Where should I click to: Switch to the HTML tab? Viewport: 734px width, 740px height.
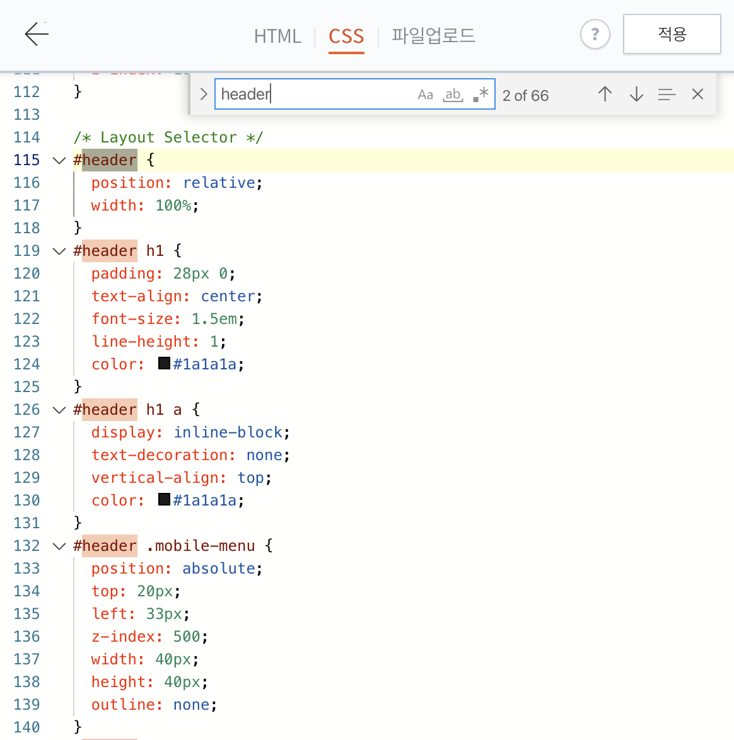click(277, 37)
